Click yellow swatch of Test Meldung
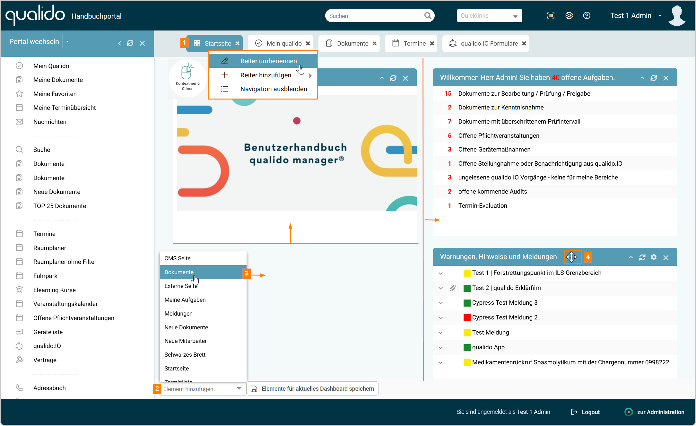 pos(467,333)
